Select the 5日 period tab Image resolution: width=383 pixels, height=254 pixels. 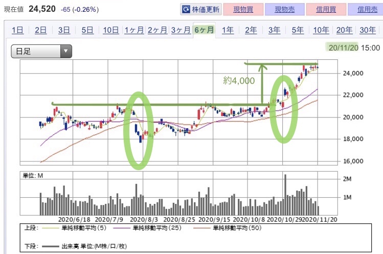[87, 30]
